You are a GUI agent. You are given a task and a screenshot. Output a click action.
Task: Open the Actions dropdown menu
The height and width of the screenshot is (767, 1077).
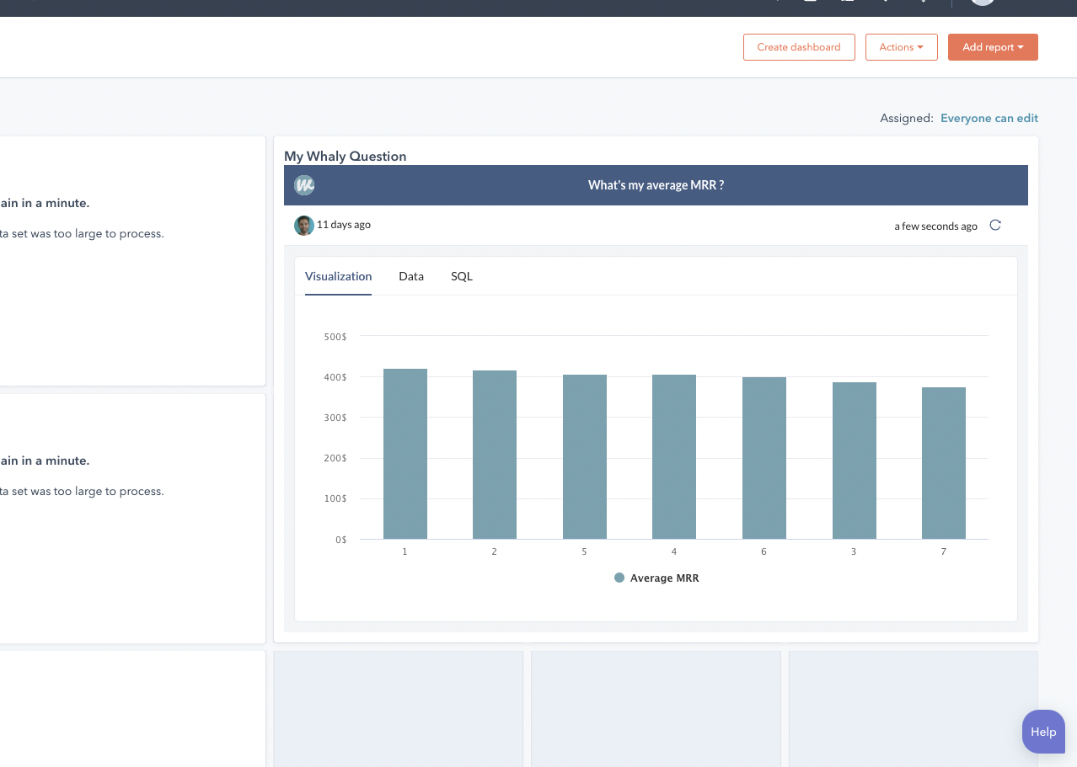tap(901, 47)
